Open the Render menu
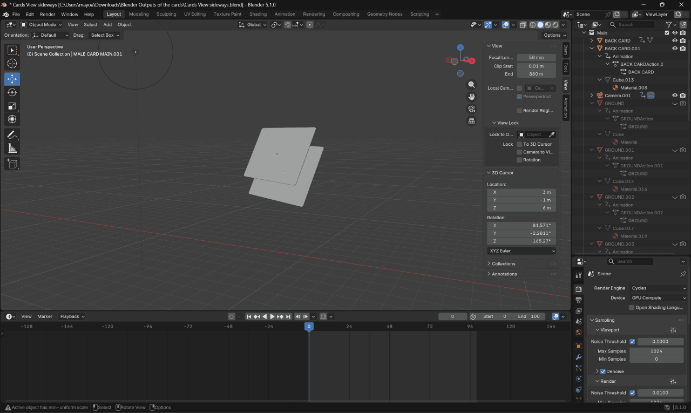 click(x=48, y=14)
